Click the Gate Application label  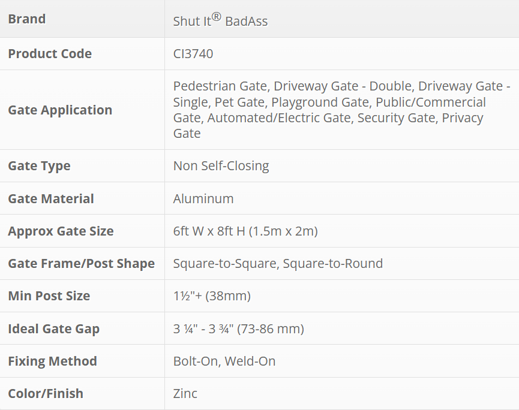[x=60, y=110]
